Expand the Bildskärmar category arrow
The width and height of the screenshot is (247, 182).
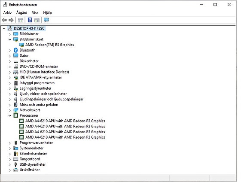(10, 34)
